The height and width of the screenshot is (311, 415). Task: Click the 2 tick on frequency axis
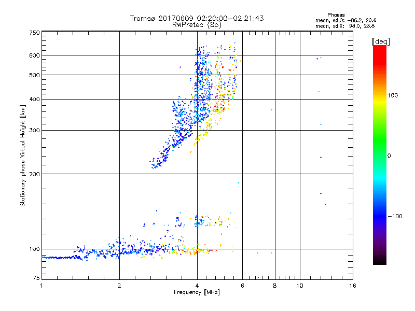[119, 286]
